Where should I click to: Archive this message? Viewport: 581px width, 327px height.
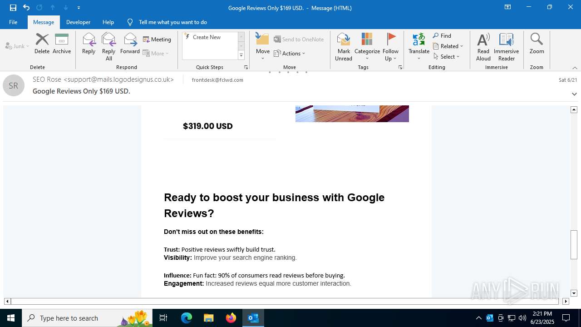[62, 44]
